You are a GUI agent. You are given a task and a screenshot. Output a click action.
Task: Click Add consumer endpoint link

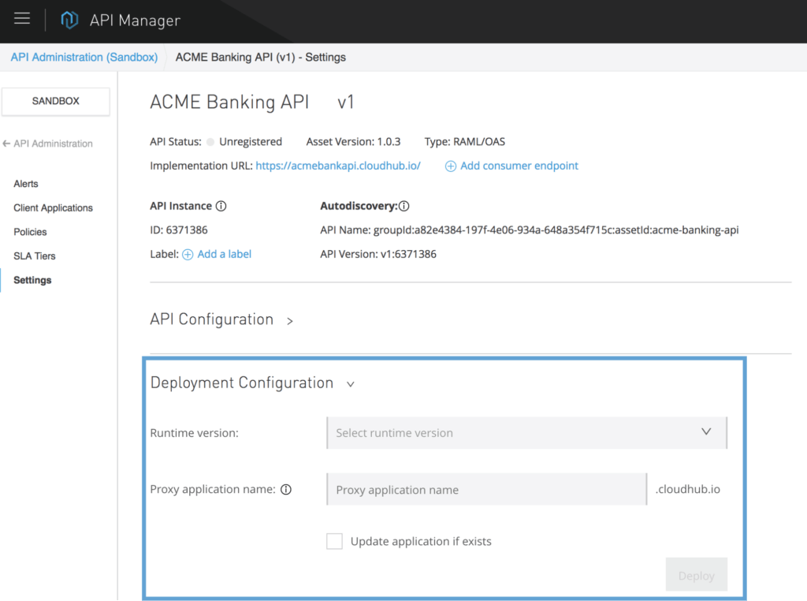pyautogui.click(x=519, y=166)
